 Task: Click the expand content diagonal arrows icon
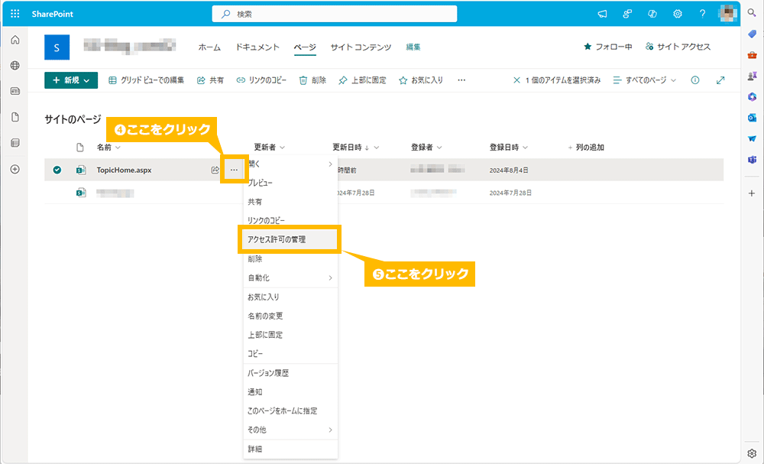click(720, 80)
